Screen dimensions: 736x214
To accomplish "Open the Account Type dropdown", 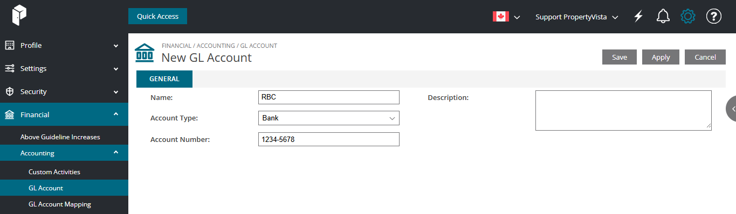I will pyautogui.click(x=329, y=118).
